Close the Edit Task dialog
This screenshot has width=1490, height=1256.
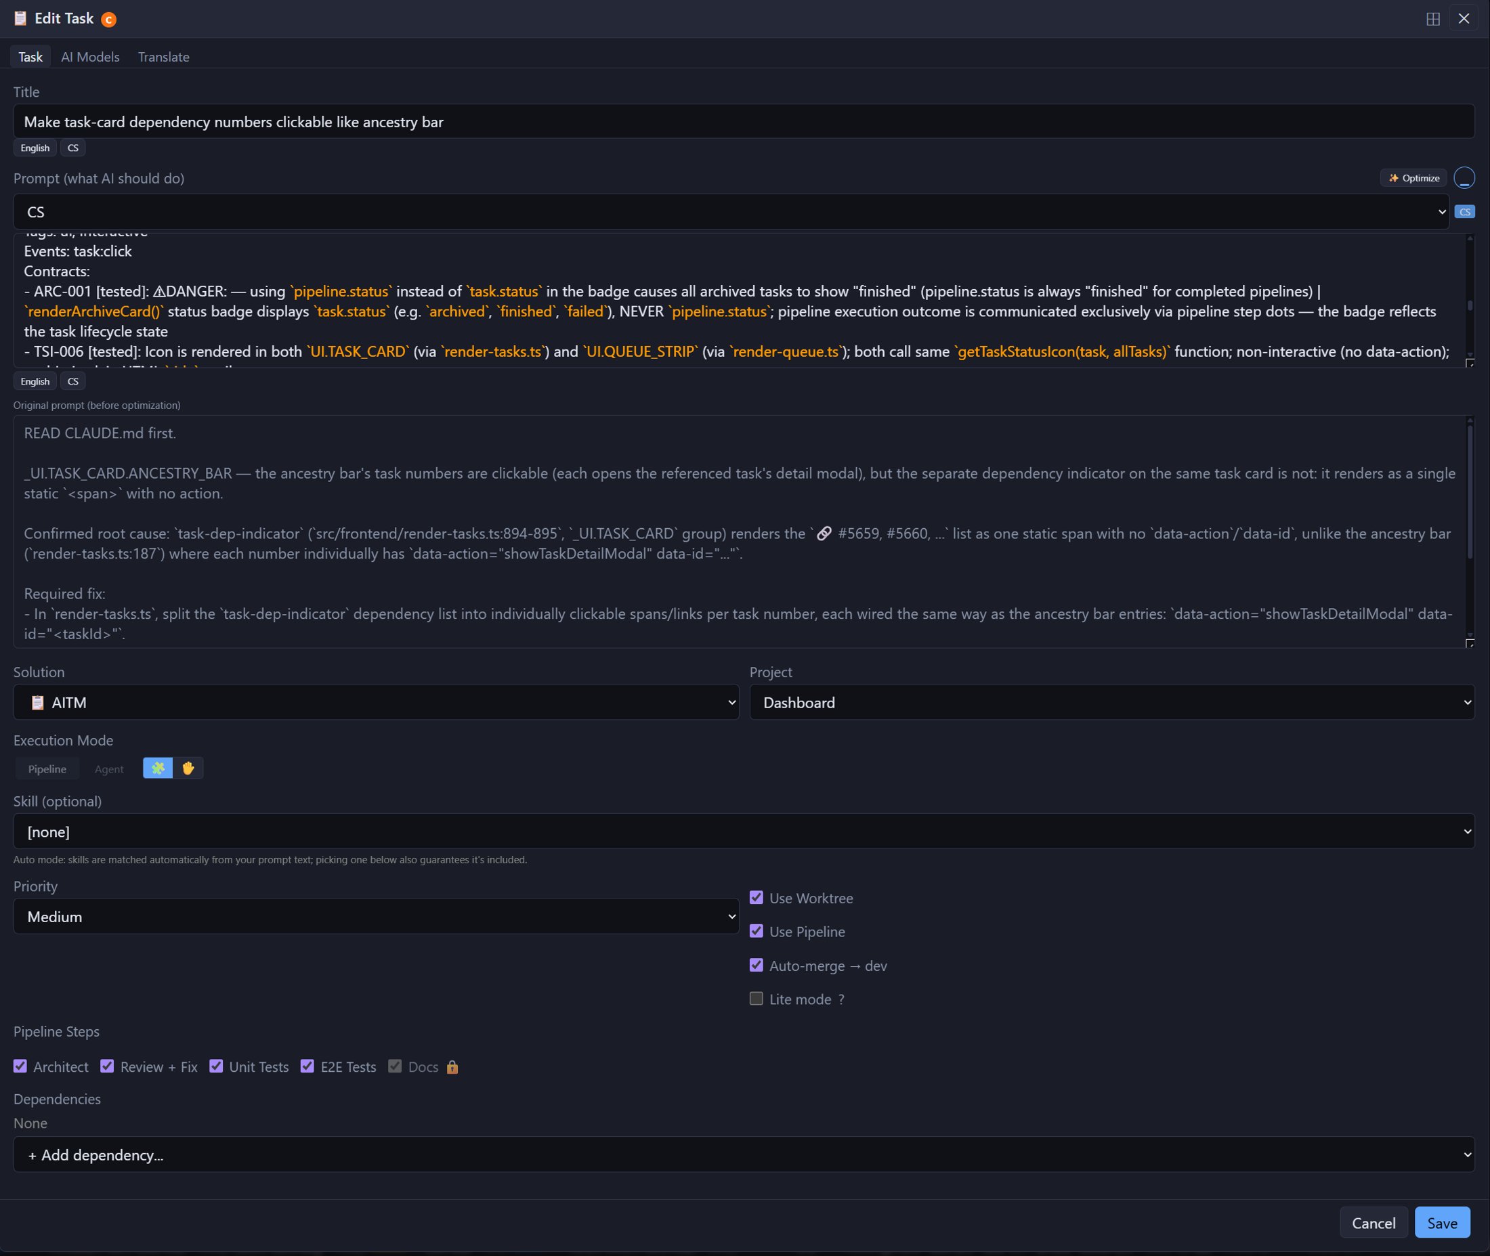pos(1464,18)
